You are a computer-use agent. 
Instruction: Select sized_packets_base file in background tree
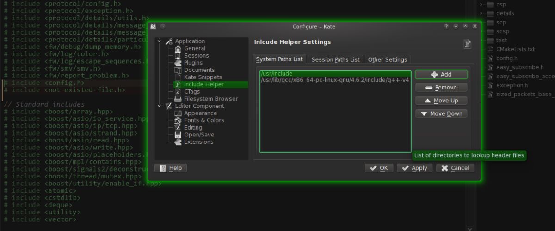(x=524, y=94)
